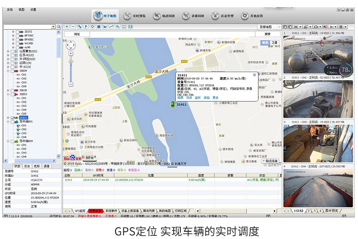Viewport: 358px width, 239px height.
Task: Select the flag marker tool
Action: coord(86,27)
